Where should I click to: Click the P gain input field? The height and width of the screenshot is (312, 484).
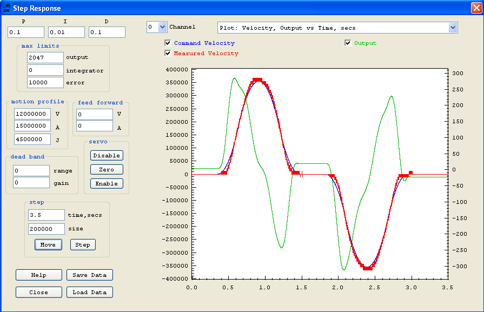point(25,32)
